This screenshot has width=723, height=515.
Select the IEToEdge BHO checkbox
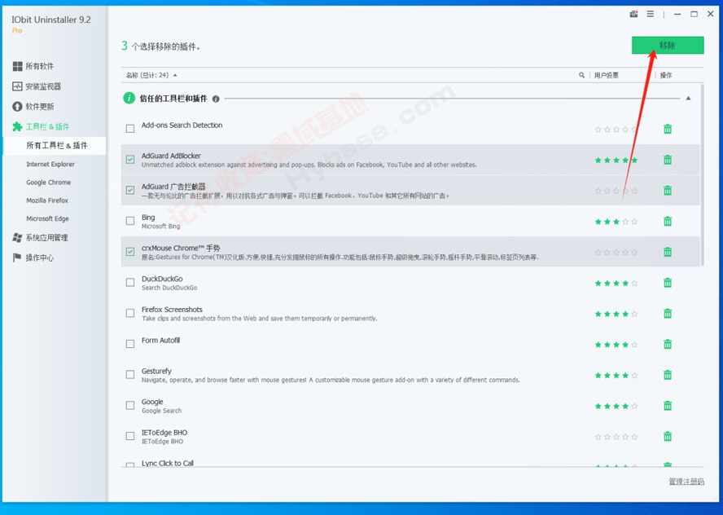[130, 436]
